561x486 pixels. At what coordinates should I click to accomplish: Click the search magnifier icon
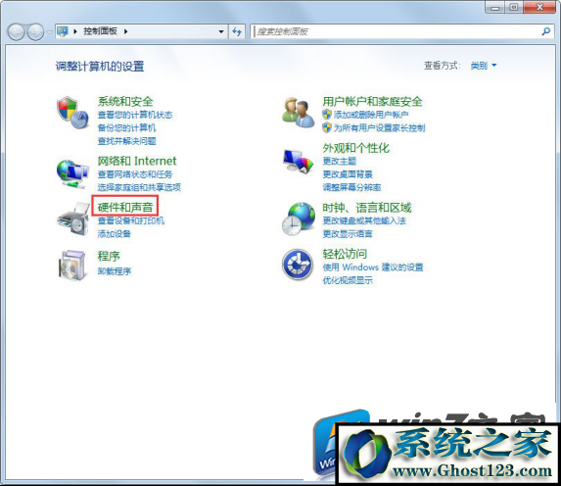[546, 31]
